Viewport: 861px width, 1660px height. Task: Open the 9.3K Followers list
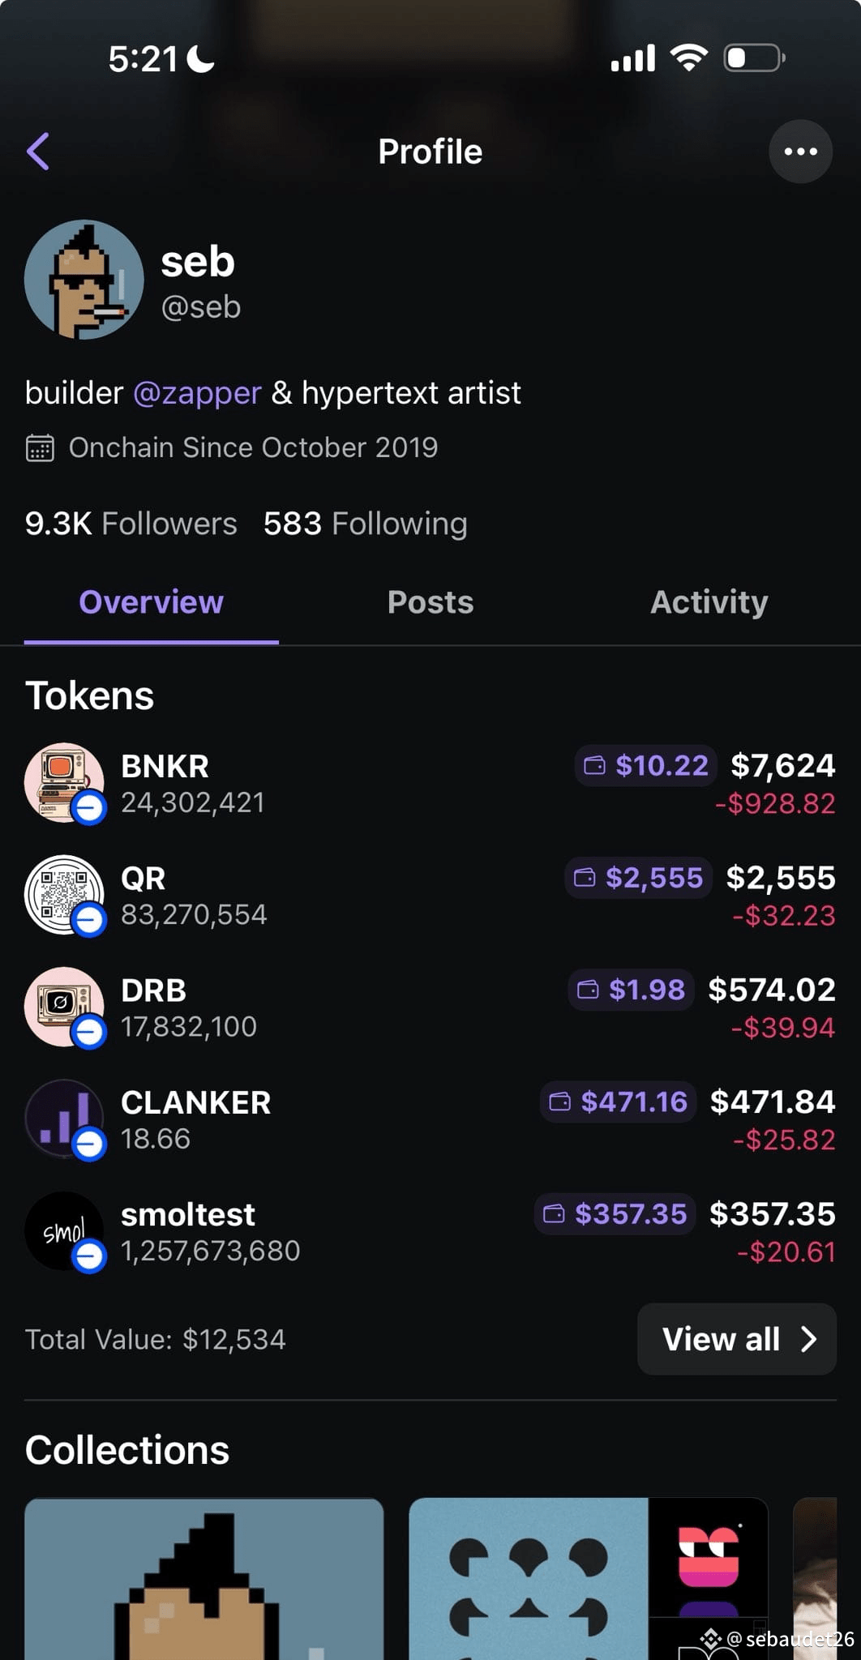(x=131, y=524)
